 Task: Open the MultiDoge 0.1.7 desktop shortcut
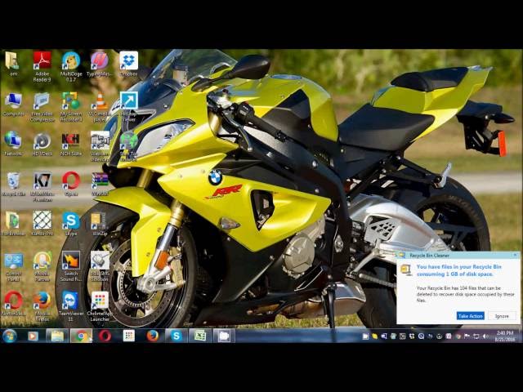point(71,66)
